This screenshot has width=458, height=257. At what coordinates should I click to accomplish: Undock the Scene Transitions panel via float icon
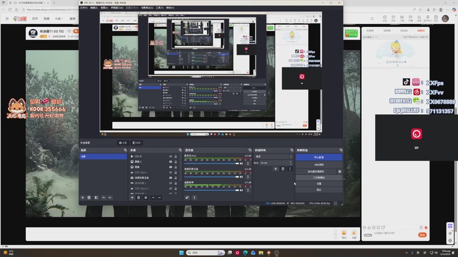coord(291,150)
